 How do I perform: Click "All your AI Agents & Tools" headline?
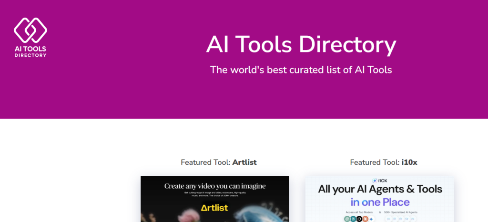pos(380,189)
